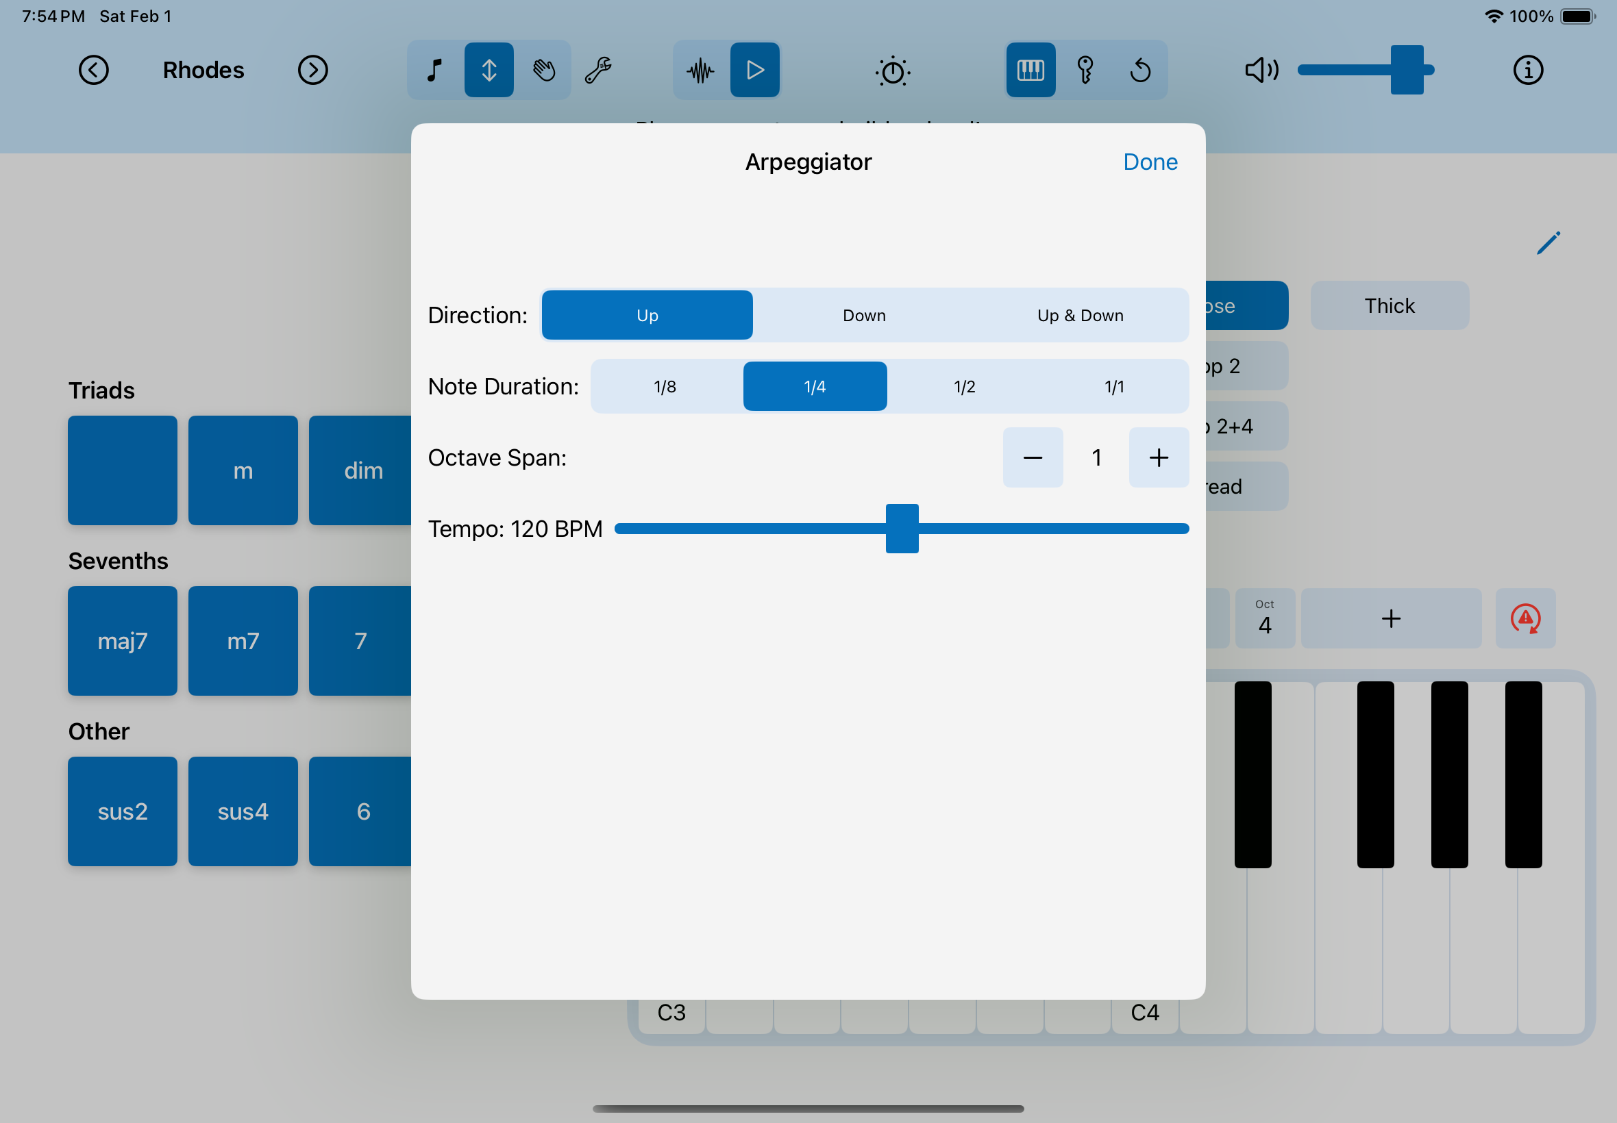Switch note duration to 1/8
Viewport: 1617px width, 1123px height.
point(665,386)
